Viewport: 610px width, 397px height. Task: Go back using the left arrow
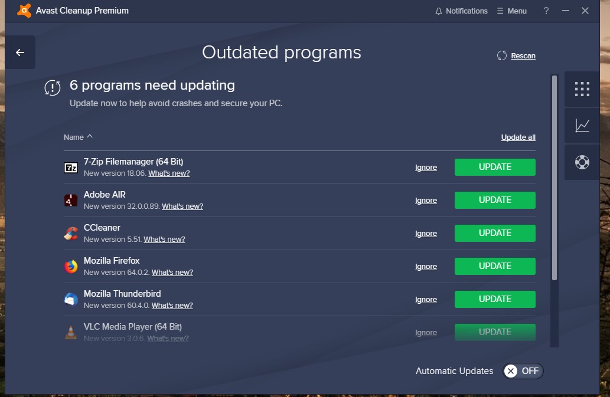(20, 53)
